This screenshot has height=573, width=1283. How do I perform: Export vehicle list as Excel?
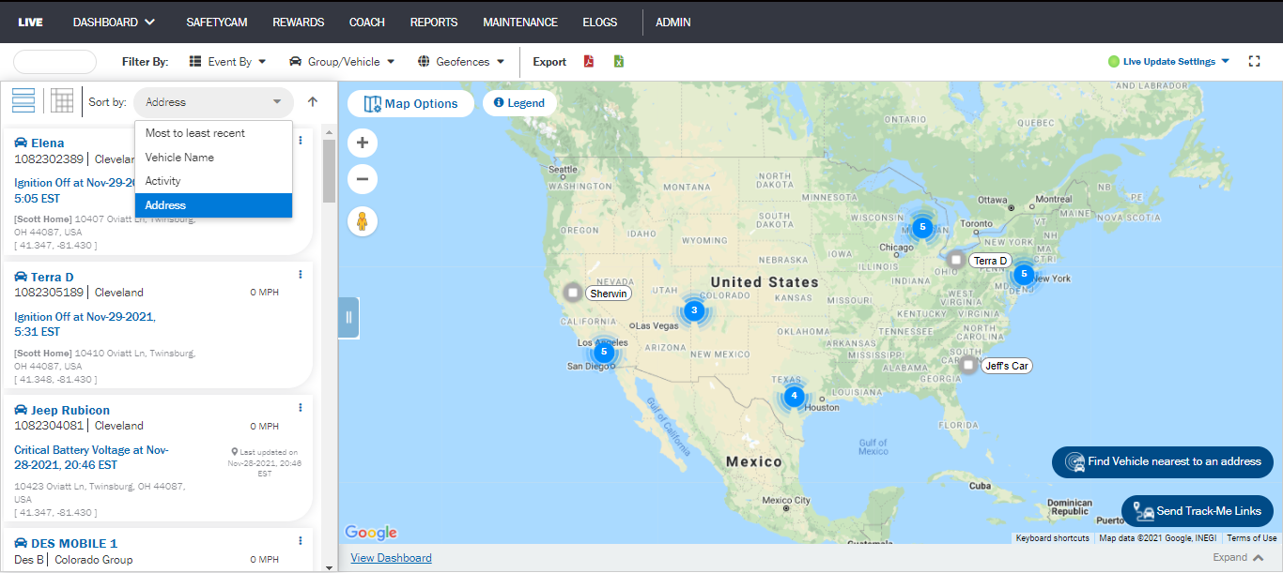(619, 61)
